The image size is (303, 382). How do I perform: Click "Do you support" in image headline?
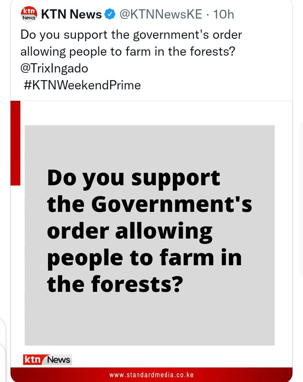click(x=133, y=178)
